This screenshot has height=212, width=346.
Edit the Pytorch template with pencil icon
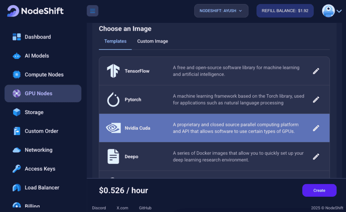click(316, 100)
